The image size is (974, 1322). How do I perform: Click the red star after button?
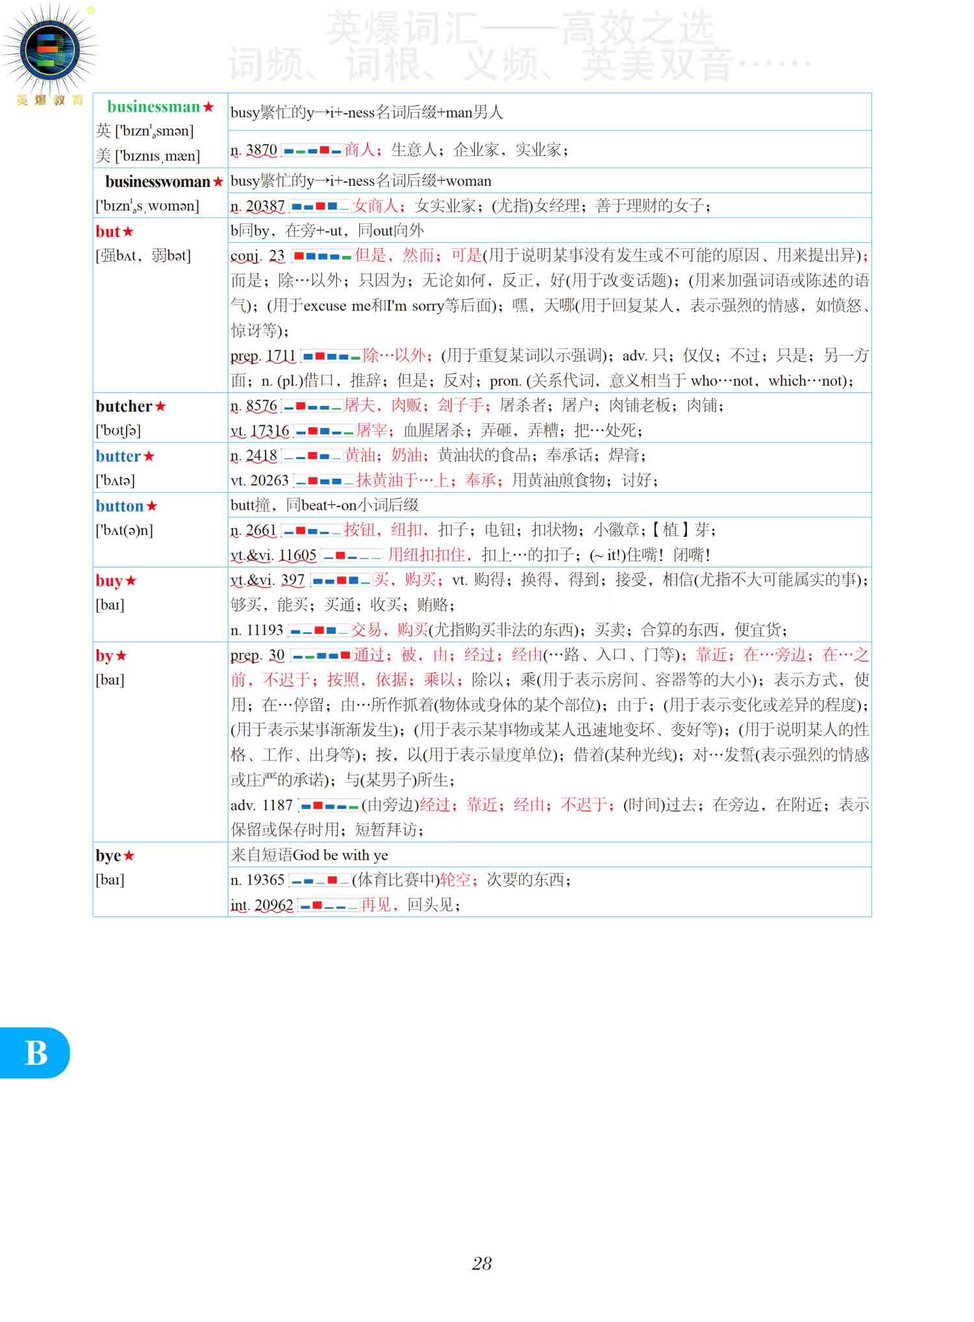tap(151, 506)
